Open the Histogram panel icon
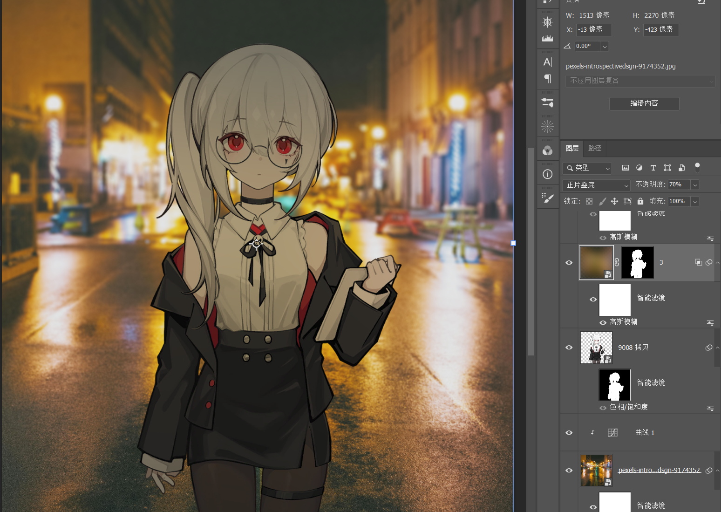 [x=548, y=38]
